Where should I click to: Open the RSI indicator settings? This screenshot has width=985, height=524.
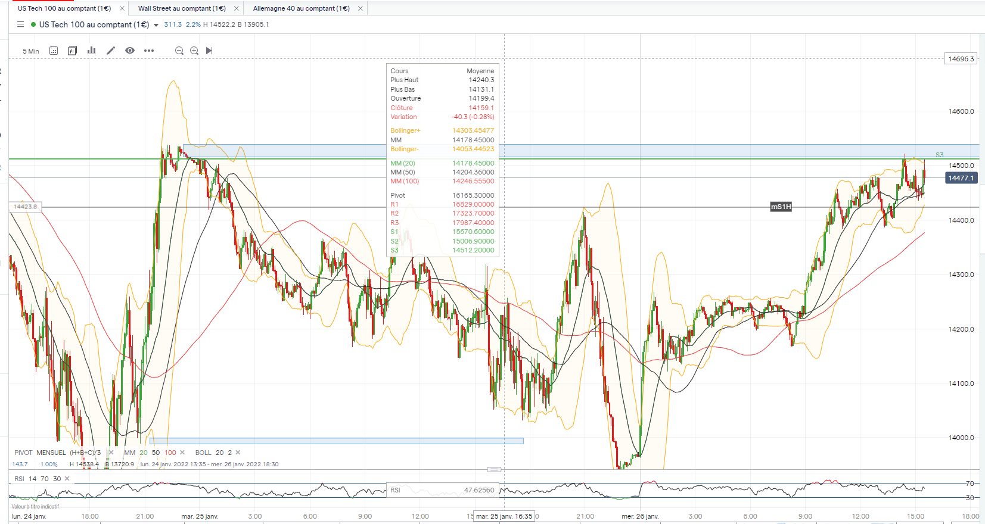[x=38, y=479]
